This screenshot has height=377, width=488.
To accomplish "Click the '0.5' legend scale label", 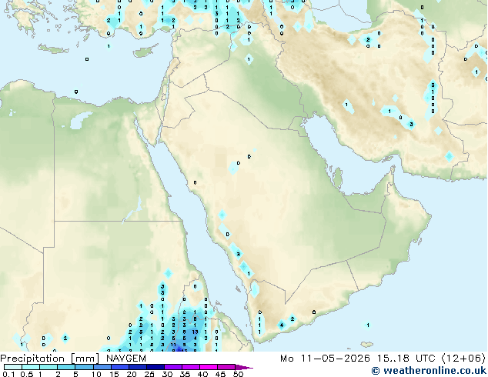I will click(x=26, y=374).
